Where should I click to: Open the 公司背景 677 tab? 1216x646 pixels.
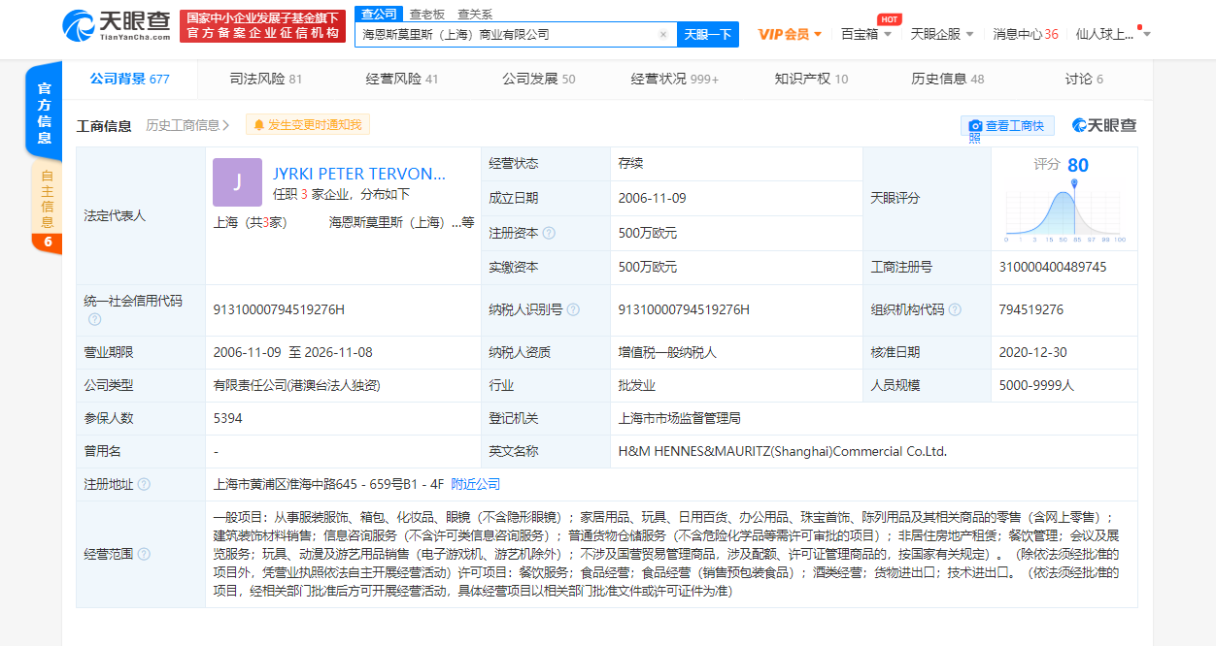click(x=129, y=79)
